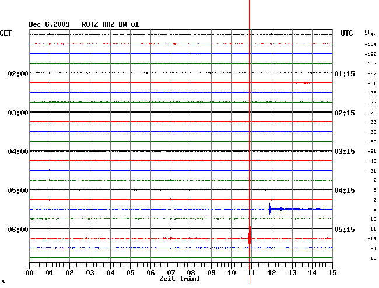
Task: Click the DC offset value -134
Action: (x=370, y=44)
